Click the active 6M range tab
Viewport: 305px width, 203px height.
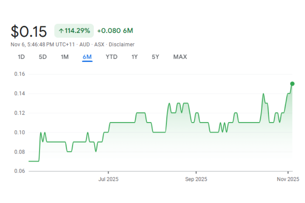coord(87,57)
